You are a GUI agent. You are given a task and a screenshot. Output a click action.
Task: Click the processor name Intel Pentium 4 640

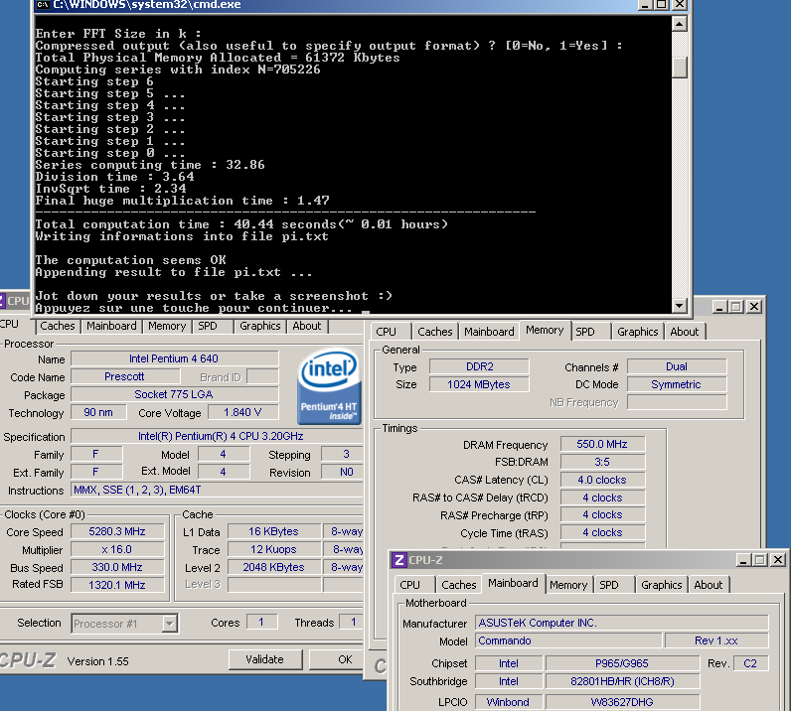(174, 358)
